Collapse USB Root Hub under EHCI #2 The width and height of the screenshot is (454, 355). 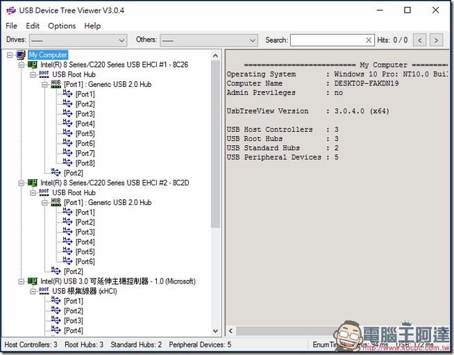point(33,192)
